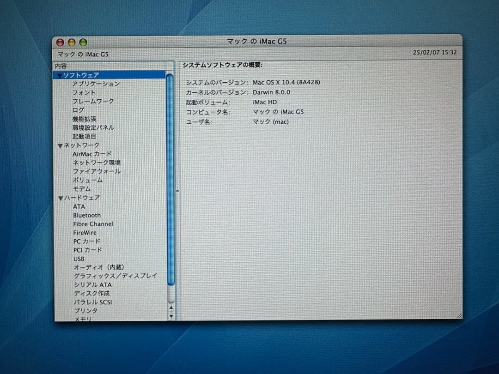View モデム network details
Image resolution: width=499 pixels, height=374 pixels.
click(81, 189)
